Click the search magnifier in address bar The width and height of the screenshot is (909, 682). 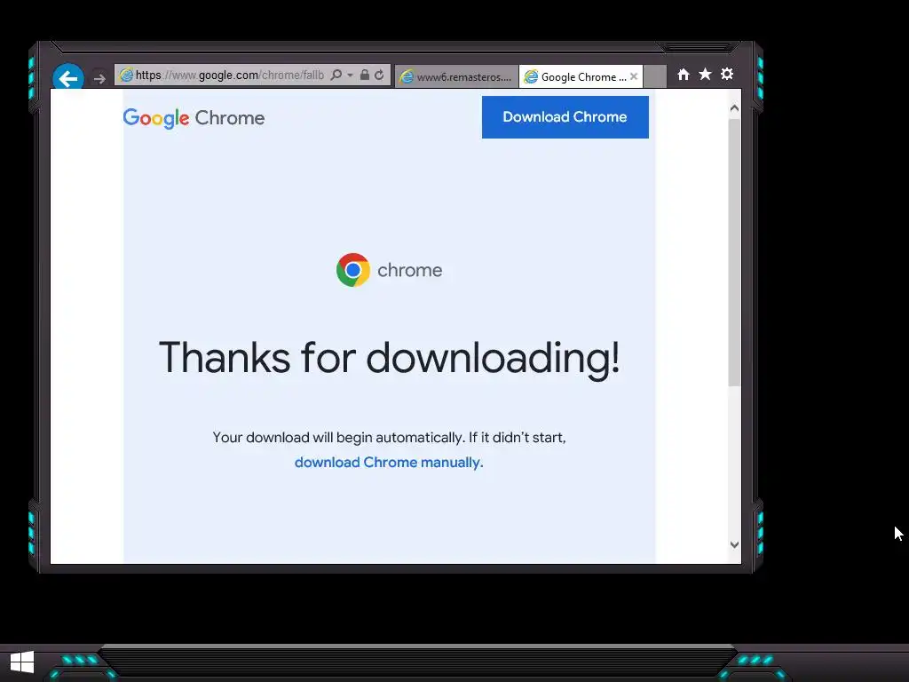tap(336, 75)
